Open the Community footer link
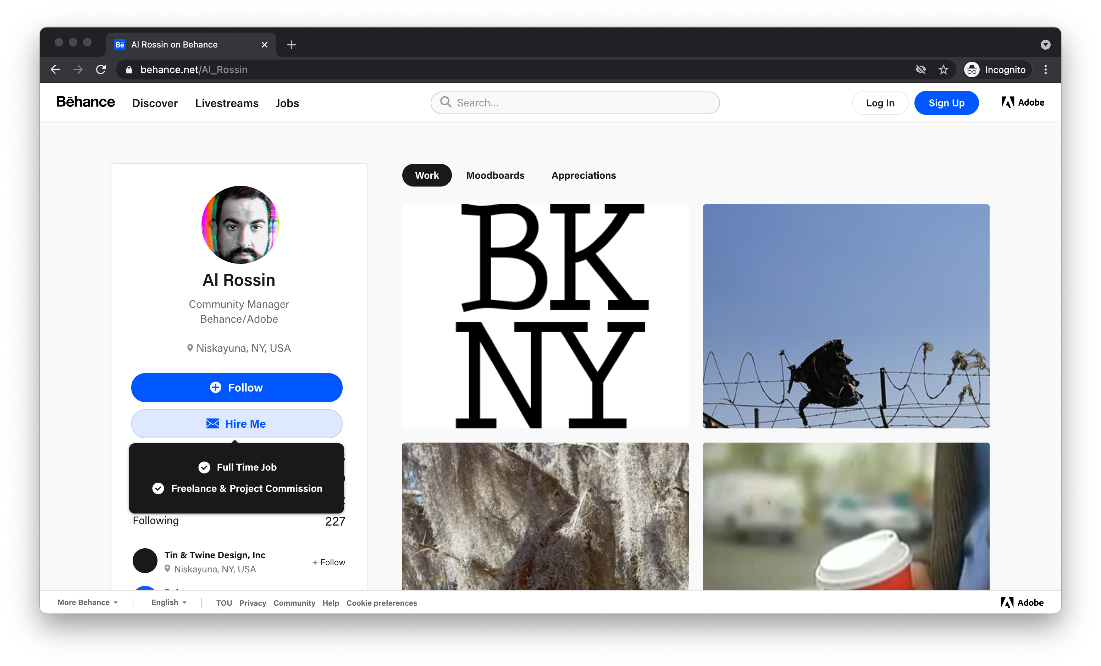The height and width of the screenshot is (666, 1101). [x=294, y=603]
